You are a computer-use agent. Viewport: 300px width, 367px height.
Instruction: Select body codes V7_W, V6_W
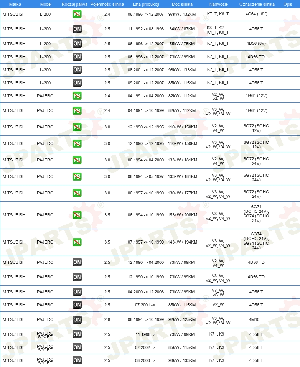(x=218, y=293)
